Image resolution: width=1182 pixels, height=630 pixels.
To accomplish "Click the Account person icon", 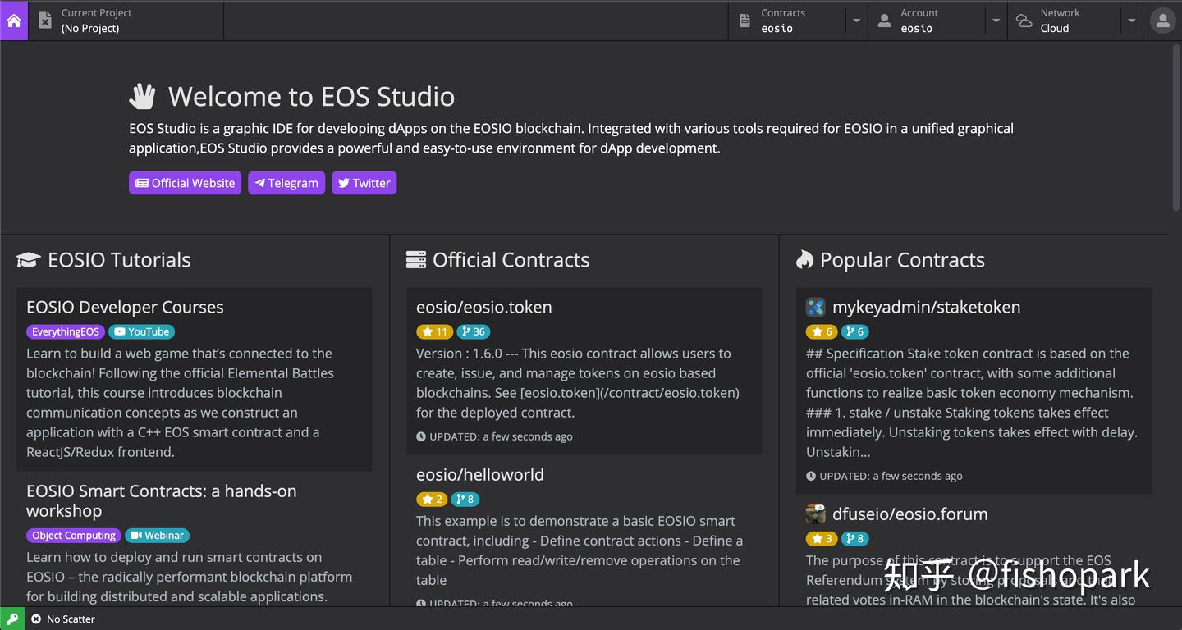I will [x=884, y=21].
